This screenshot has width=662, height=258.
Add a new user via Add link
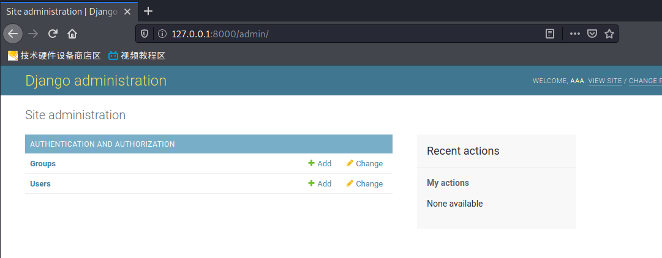coord(320,184)
